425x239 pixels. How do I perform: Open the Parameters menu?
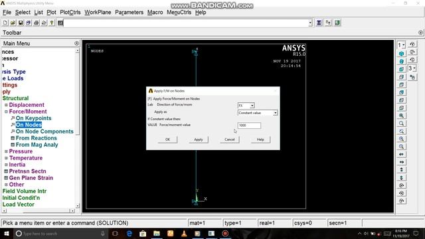click(x=129, y=13)
